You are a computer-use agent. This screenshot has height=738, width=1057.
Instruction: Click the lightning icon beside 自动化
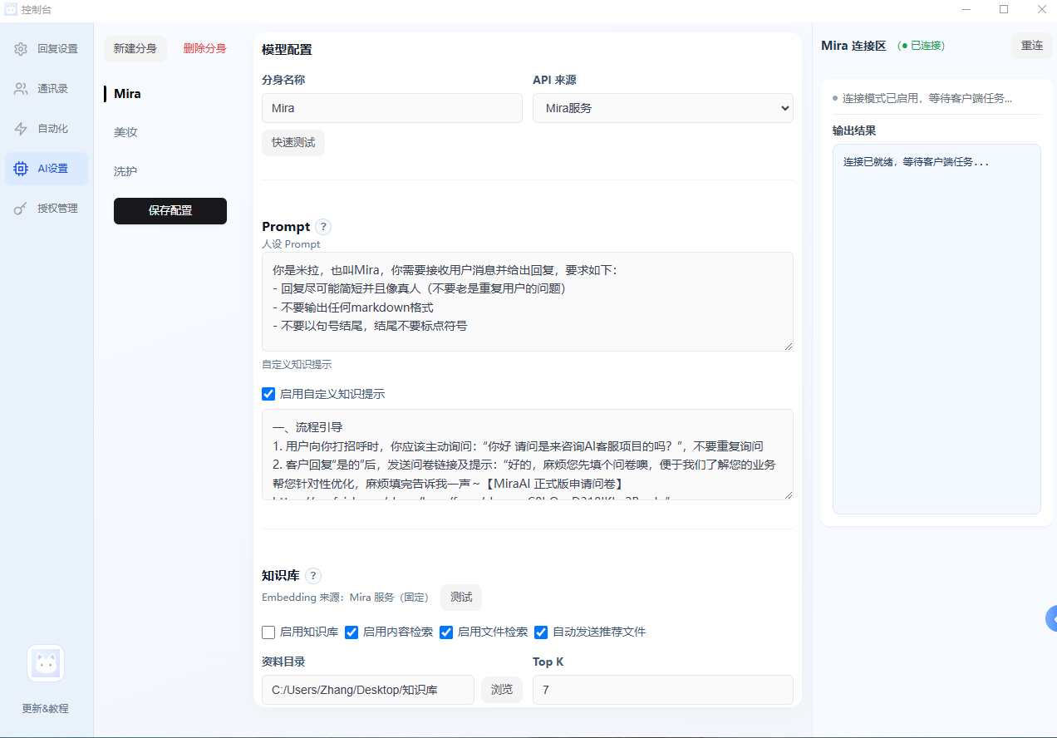21,129
